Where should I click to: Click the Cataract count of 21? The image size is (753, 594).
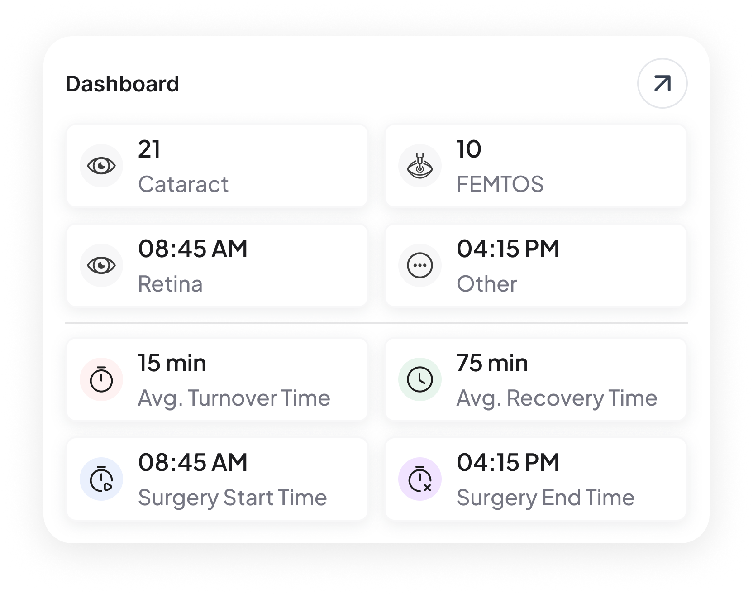[x=149, y=149]
